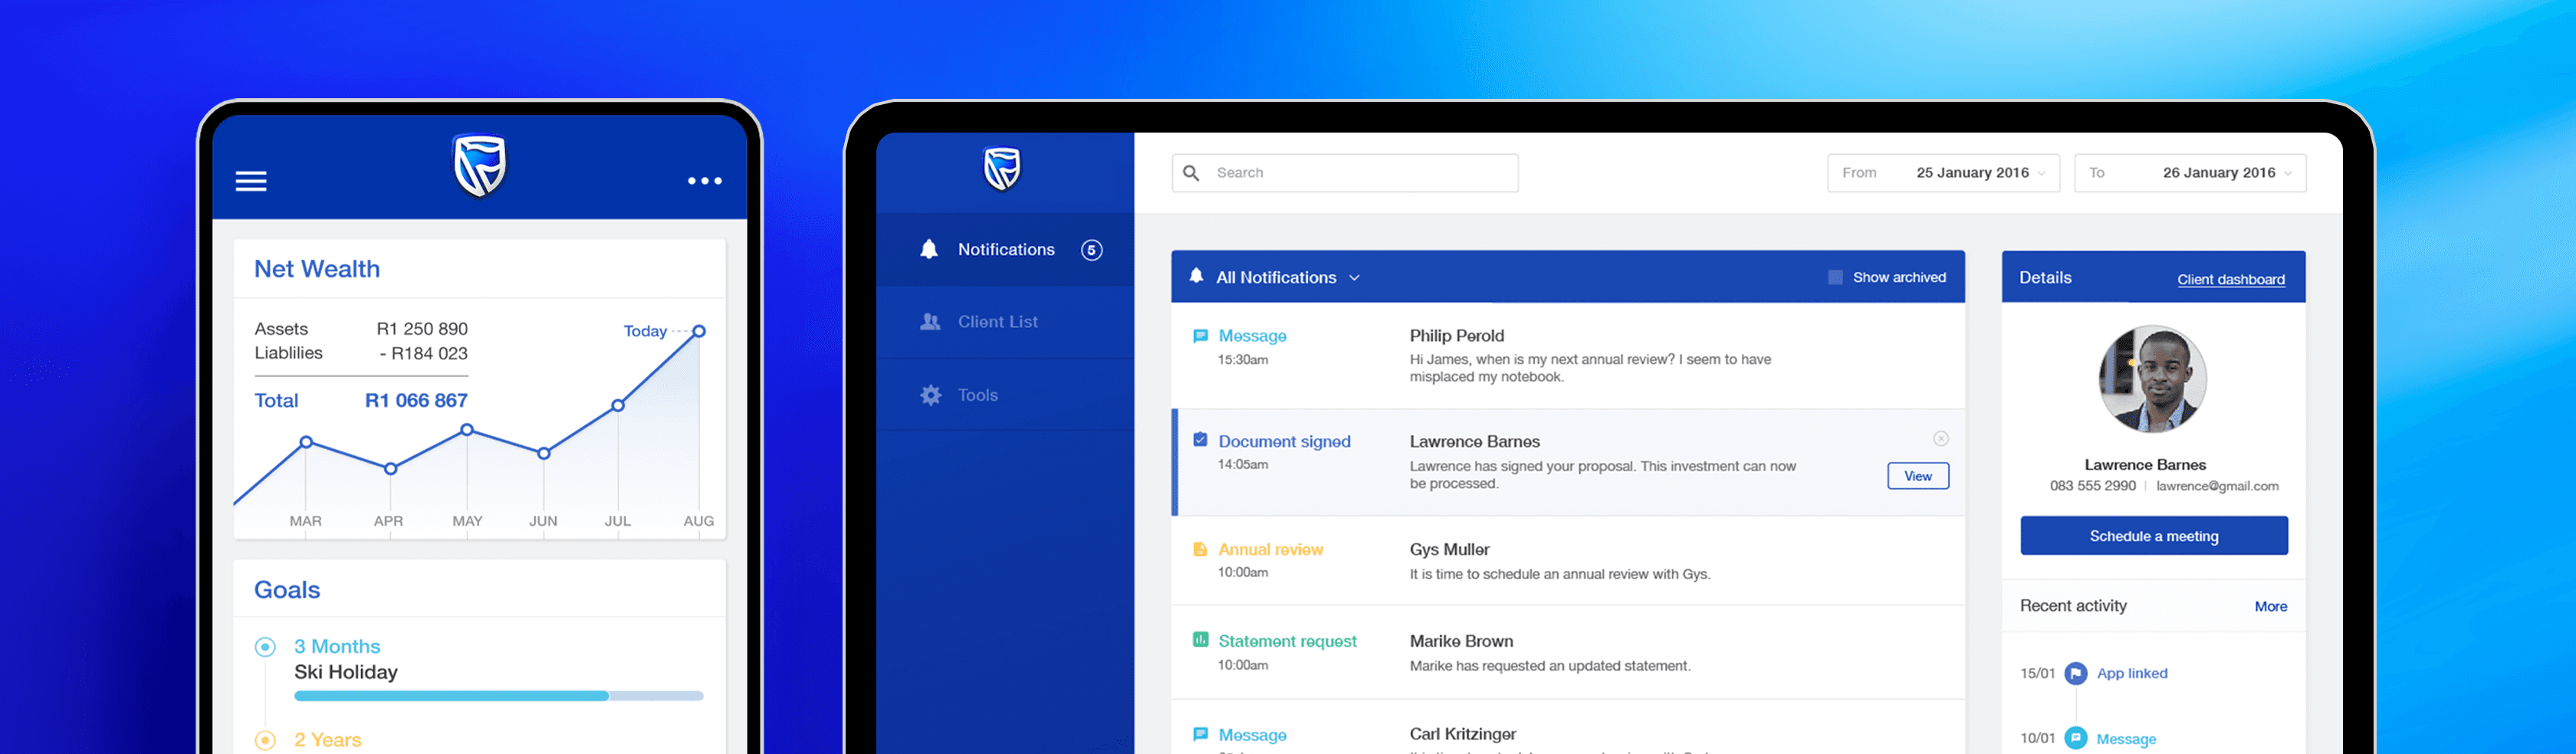Click into the Search input field
Screen dimensions: 2576x754
(x=1345, y=173)
